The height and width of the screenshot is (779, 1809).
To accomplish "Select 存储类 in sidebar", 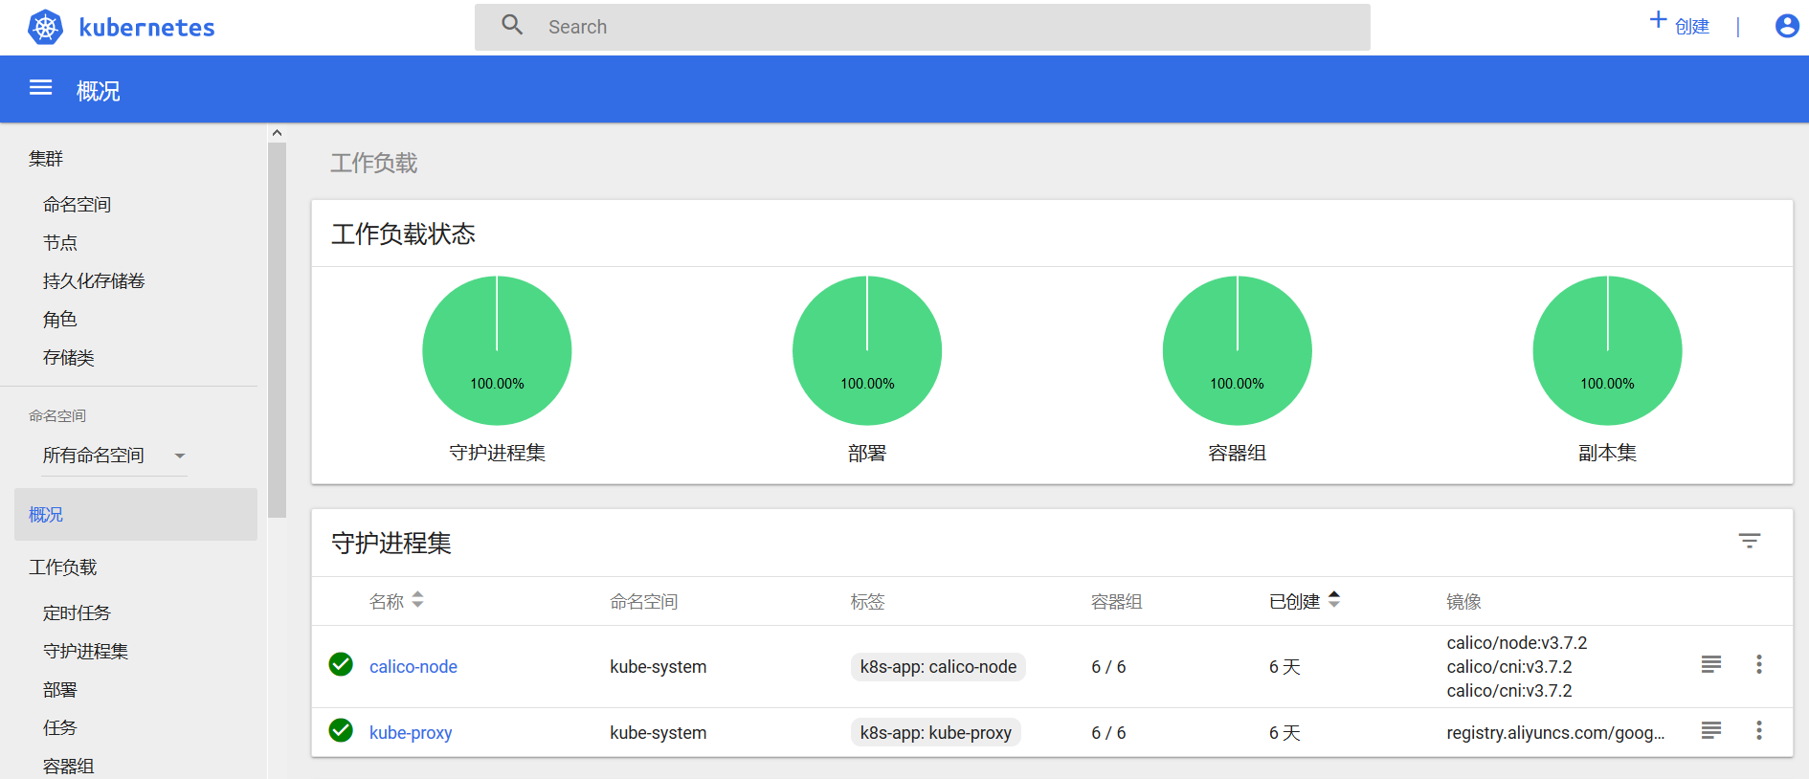I will coord(68,357).
